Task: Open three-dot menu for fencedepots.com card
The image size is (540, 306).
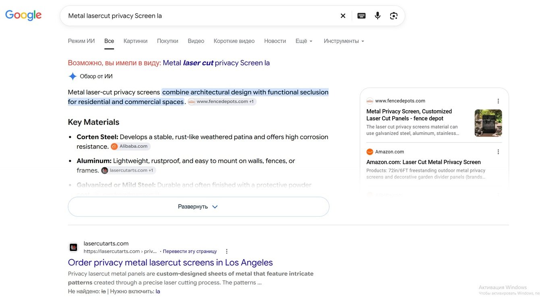Action: [x=498, y=101]
